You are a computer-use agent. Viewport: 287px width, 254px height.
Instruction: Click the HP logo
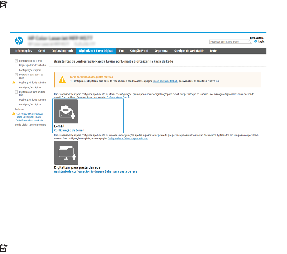[x=19, y=40]
